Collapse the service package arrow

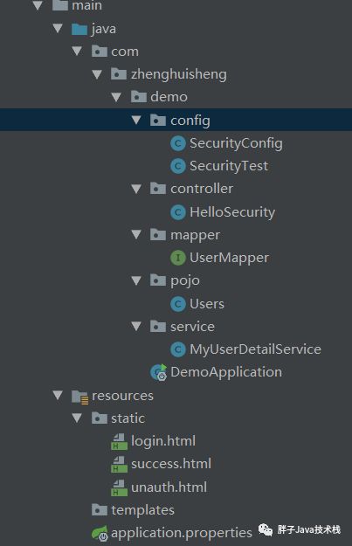(x=136, y=326)
